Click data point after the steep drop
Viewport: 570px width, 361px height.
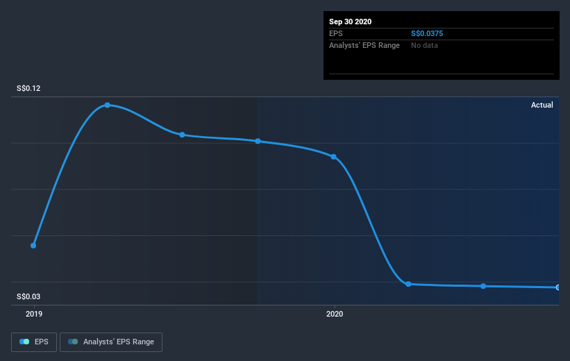click(x=408, y=284)
